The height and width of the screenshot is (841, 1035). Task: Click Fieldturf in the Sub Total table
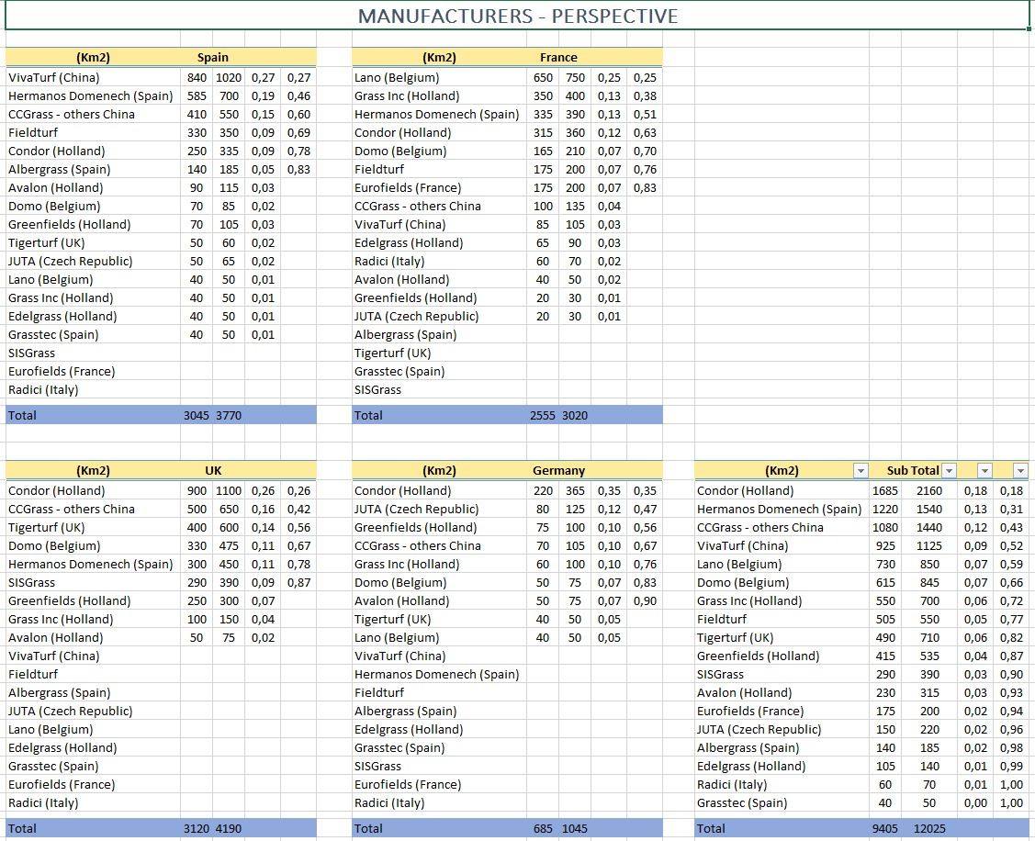coord(722,619)
